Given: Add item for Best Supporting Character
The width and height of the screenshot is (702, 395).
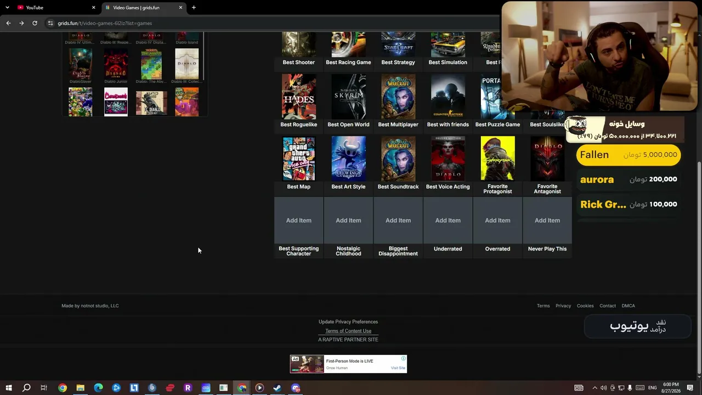Looking at the screenshot, I should point(299,221).
